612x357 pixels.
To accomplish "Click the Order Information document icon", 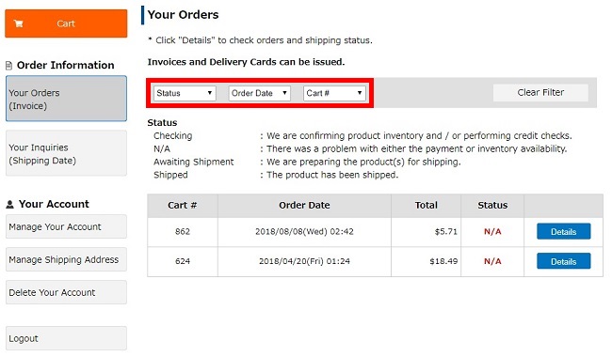I will 9,66.
